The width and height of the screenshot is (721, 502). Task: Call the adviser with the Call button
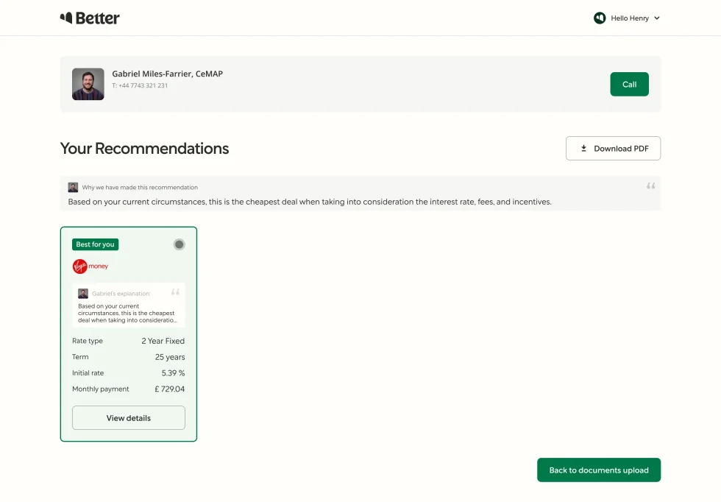(629, 84)
